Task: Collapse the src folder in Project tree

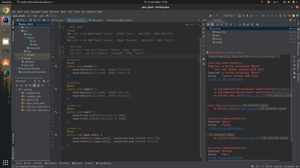Action: click(x=19, y=31)
